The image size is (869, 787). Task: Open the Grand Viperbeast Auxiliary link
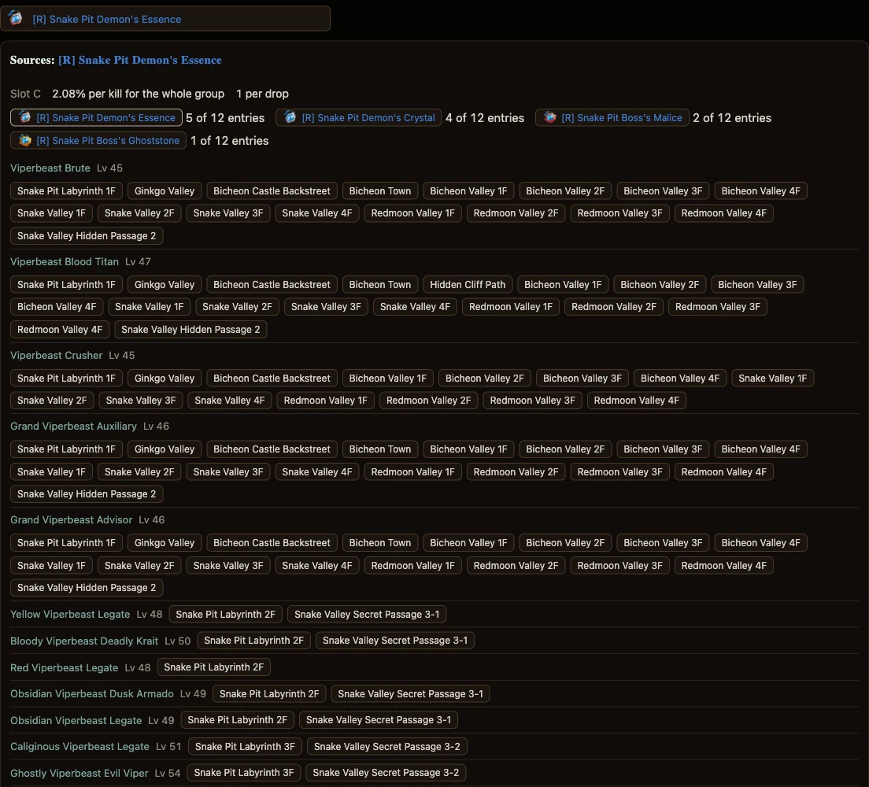74,427
